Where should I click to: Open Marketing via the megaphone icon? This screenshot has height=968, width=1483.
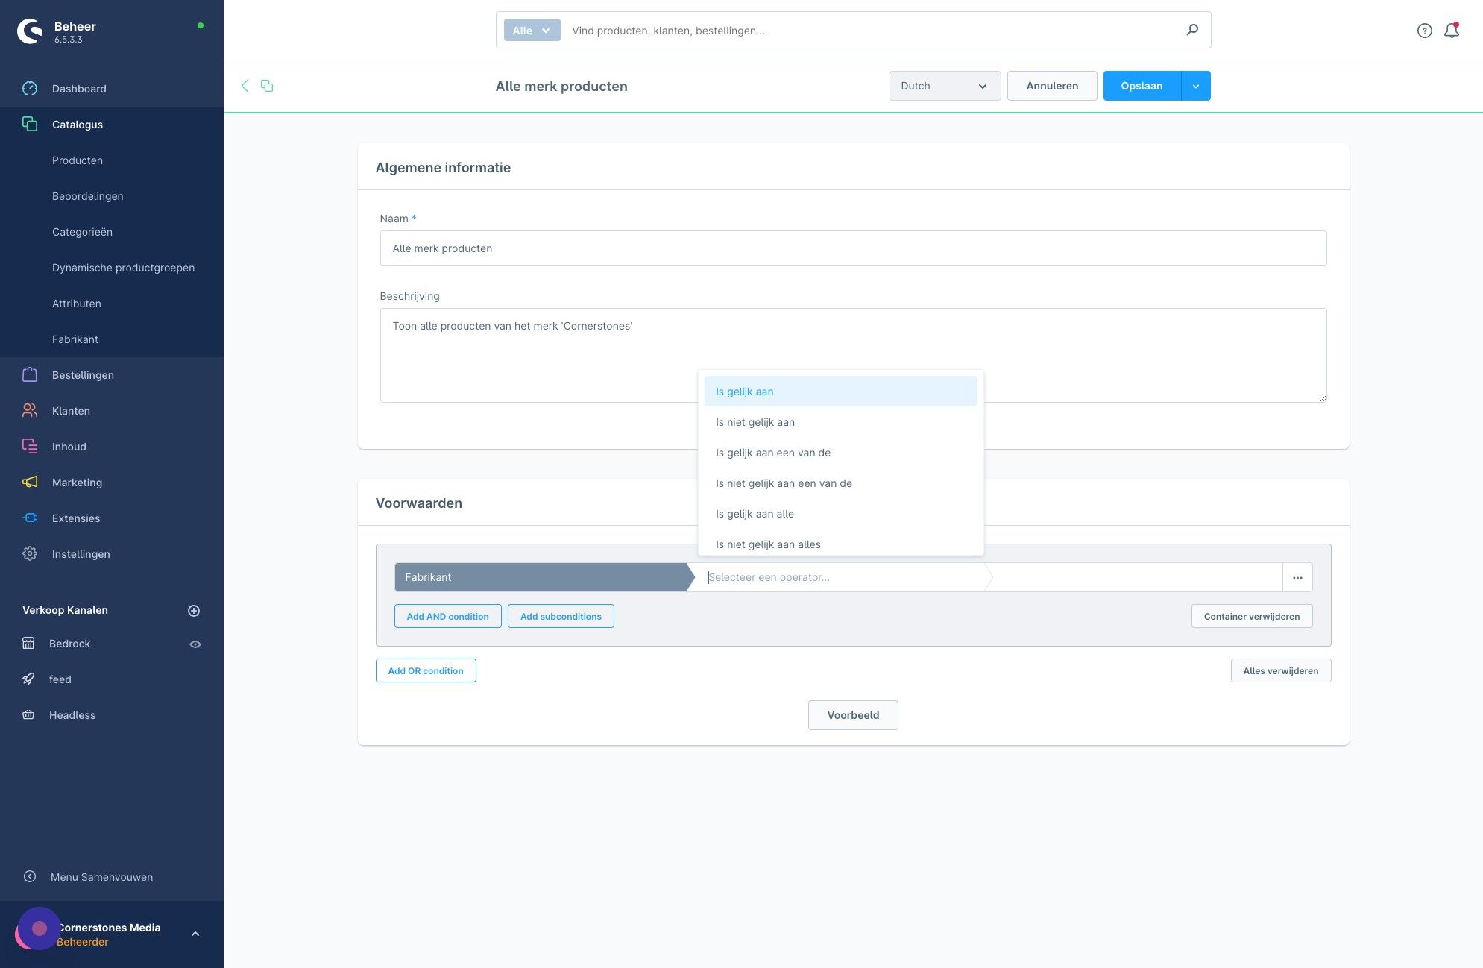click(x=30, y=482)
